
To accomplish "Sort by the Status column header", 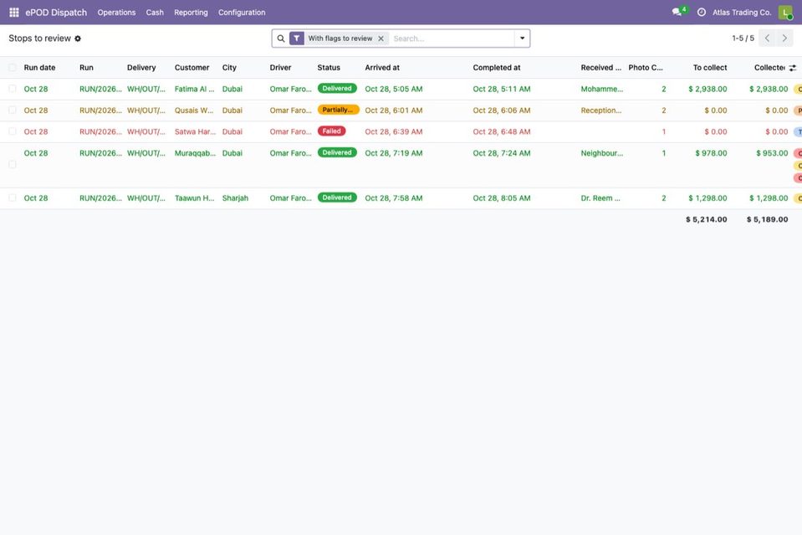I will coord(329,68).
